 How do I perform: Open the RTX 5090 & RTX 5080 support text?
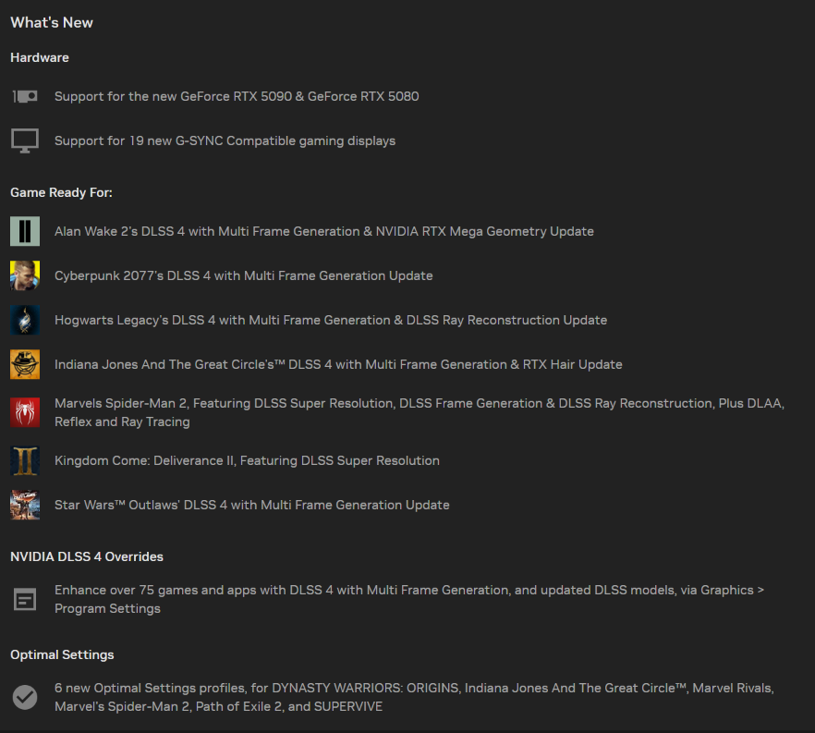click(x=237, y=96)
